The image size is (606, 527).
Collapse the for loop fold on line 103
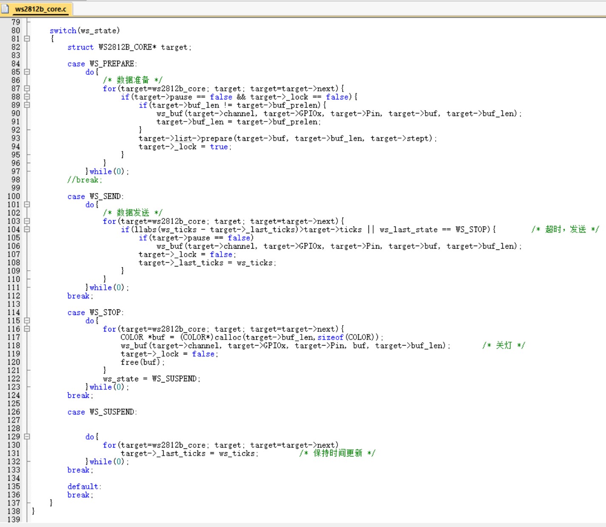(27, 221)
